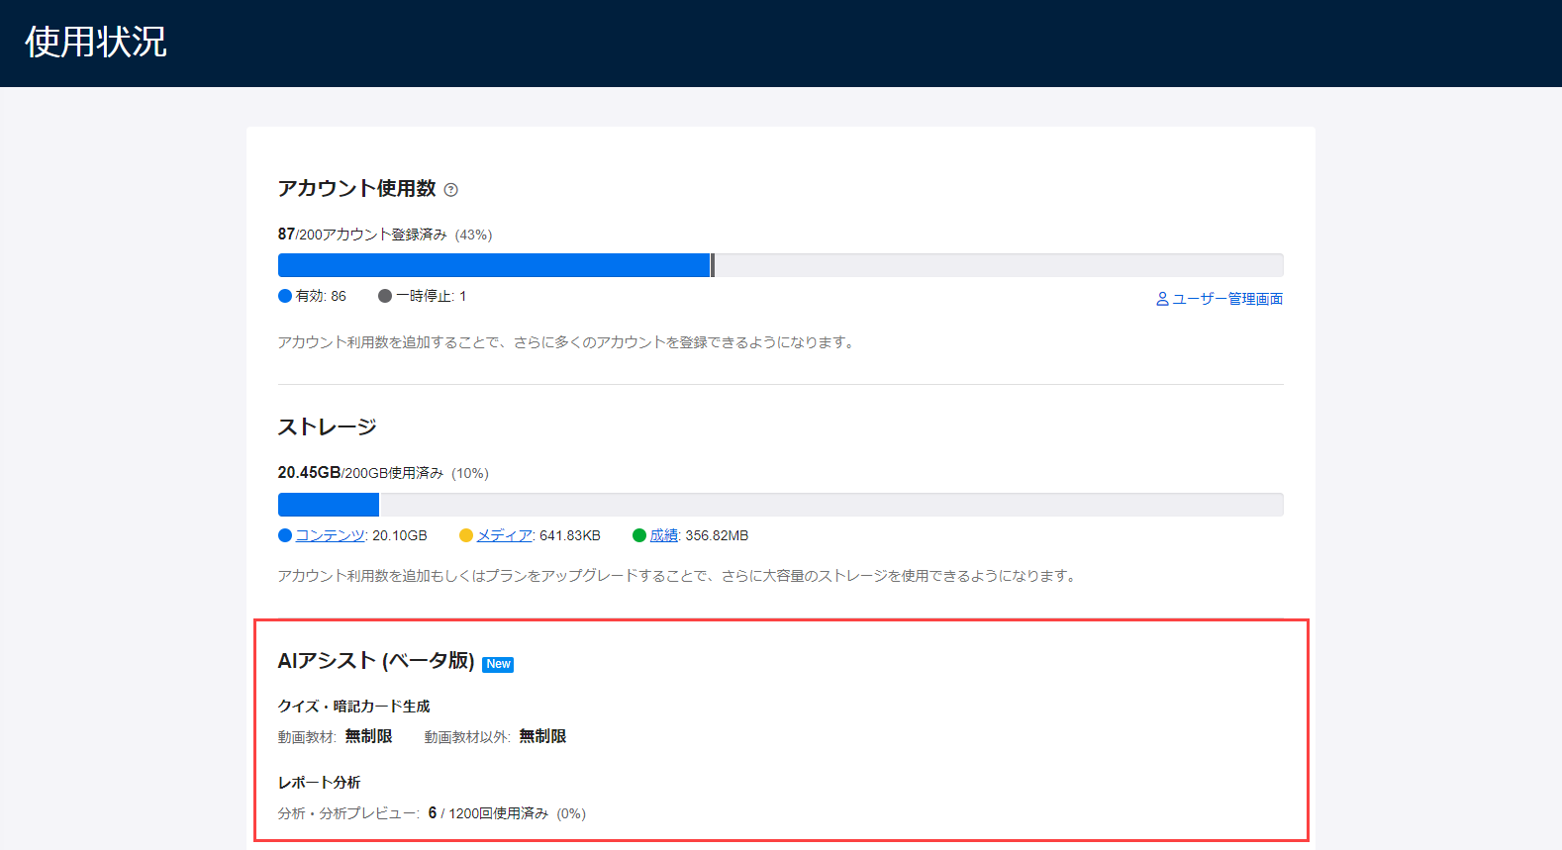Click the blue dot next to 有効
This screenshot has width=1562, height=850.
285,296
